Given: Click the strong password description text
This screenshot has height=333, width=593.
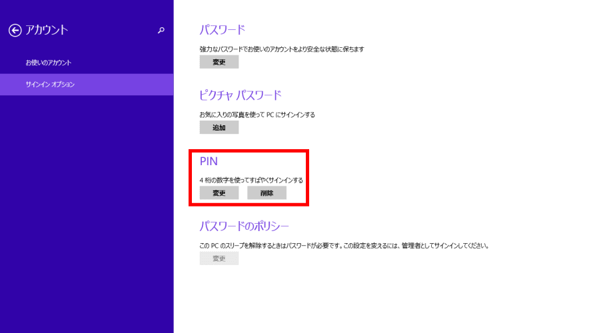Looking at the screenshot, I should point(282,49).
